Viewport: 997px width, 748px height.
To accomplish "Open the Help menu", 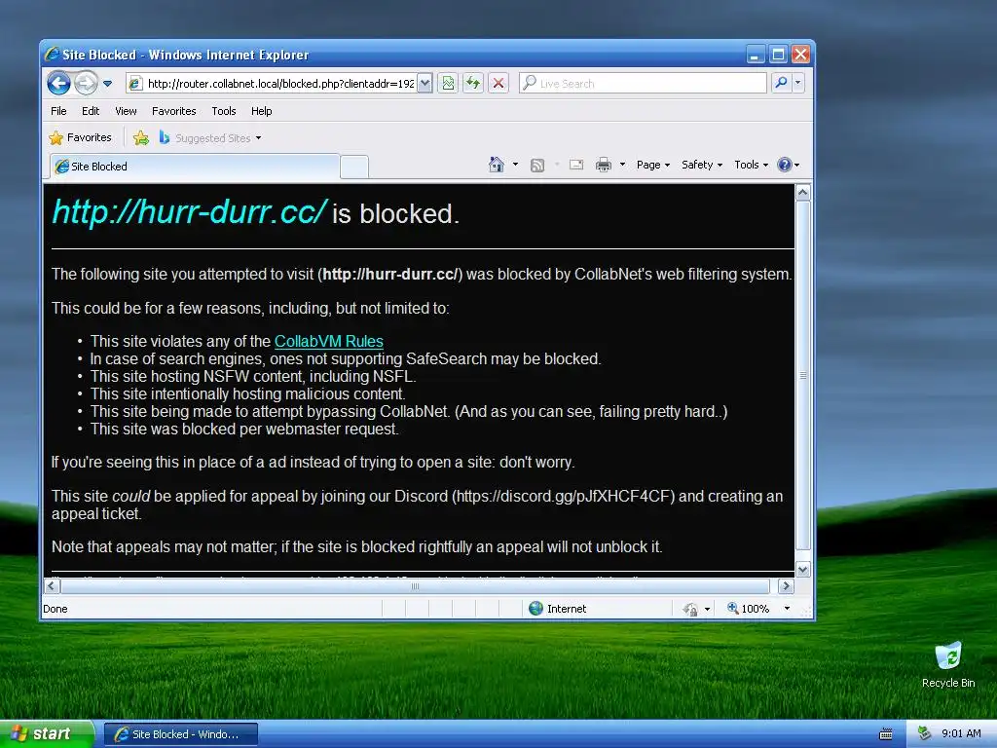I will pyautogui.click(x=261, y=111).
